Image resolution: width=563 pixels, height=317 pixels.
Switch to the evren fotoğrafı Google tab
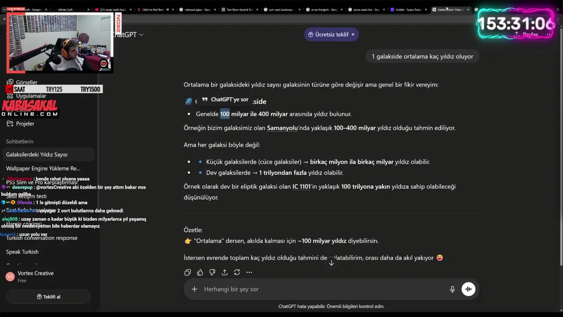tap(324, 9)
